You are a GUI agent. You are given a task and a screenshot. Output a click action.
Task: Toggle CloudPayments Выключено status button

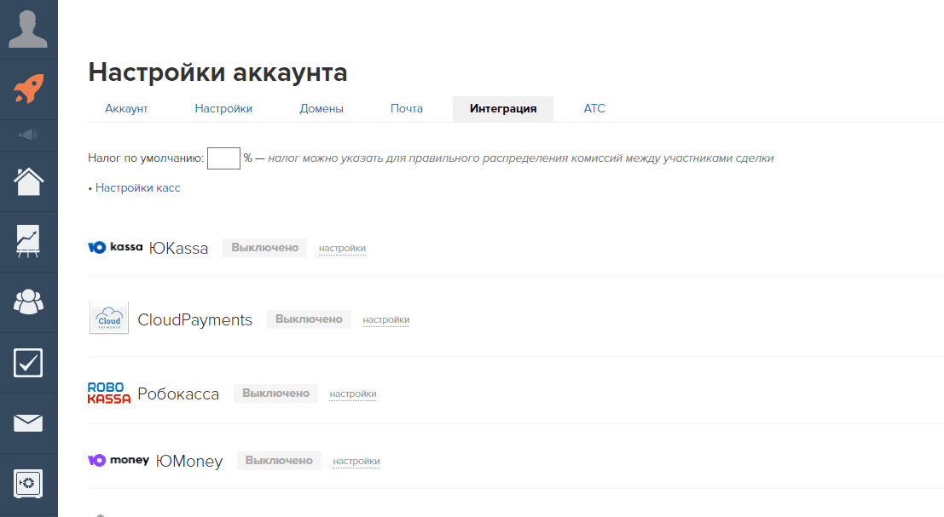(x=309, y=319)
